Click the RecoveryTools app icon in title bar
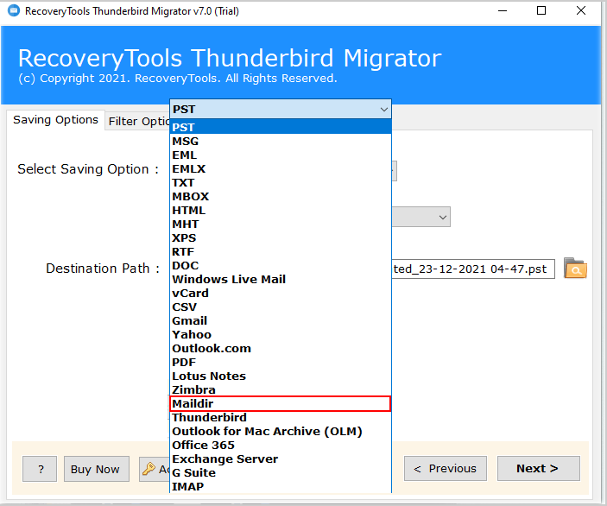This screenshot has width=607, height=506. (14, 10)
